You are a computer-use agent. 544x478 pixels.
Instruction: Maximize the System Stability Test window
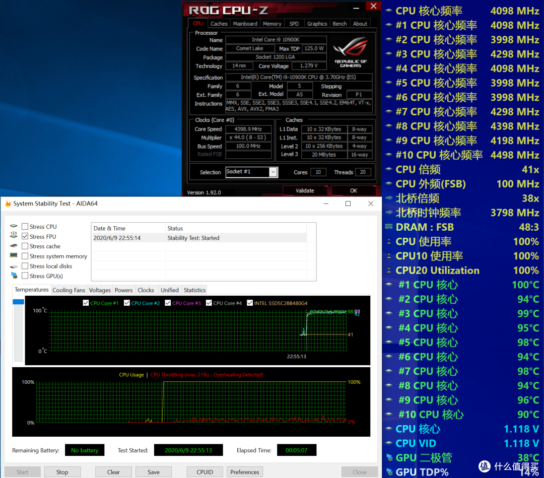[x=348, y=203]
